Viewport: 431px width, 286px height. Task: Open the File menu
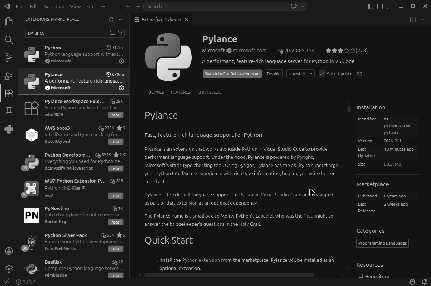point(20,6)
